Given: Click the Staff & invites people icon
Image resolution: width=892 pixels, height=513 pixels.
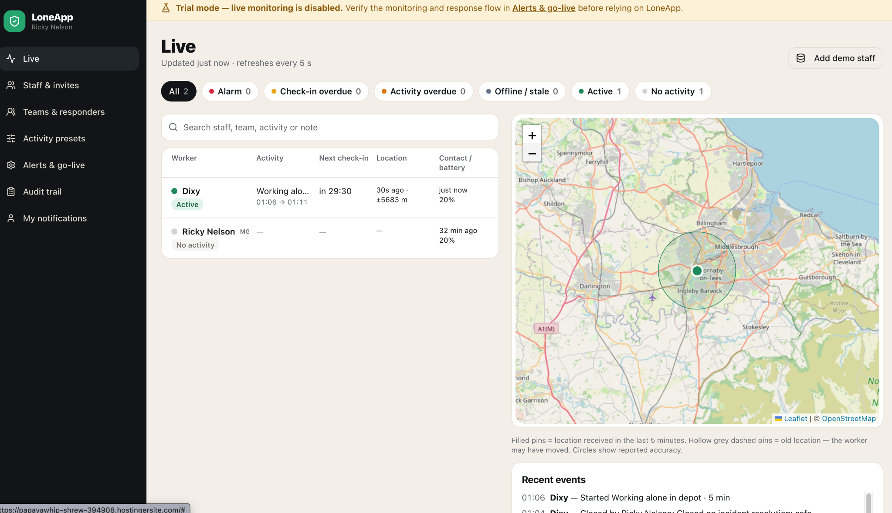Looking at the screenshot, I should click(11, 85).
